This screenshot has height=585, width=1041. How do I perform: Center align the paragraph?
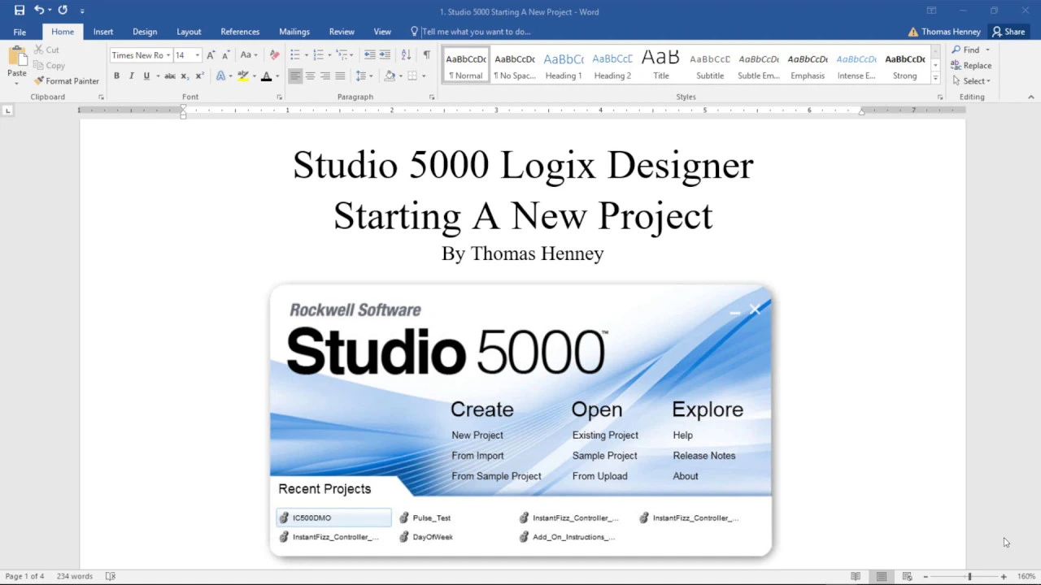point(310,76)
